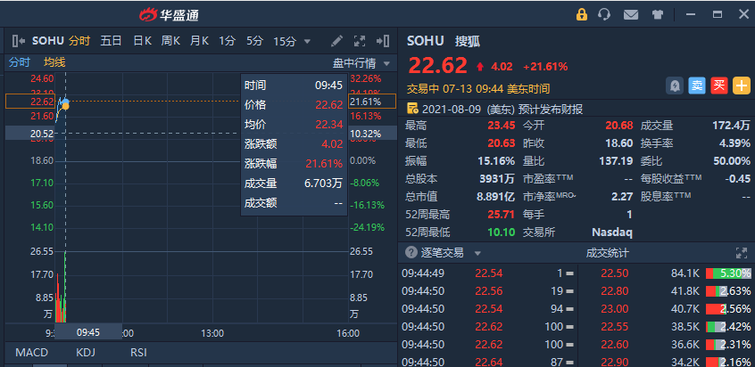755x367 pixels.
Task: Collapse the right panel arrow icon
Action: (x=384, y=41)
